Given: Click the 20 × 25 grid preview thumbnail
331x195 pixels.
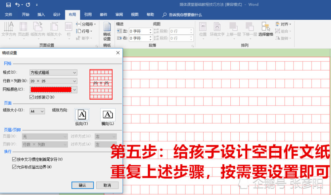Looking at the screenshot, I should click(101, 84).
